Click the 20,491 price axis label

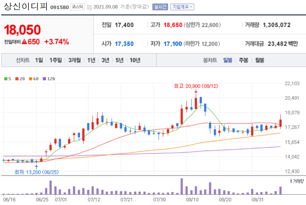pos(292,98)
